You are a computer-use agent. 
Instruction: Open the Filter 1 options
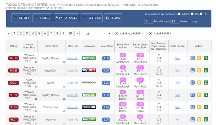tap(21, 18)
